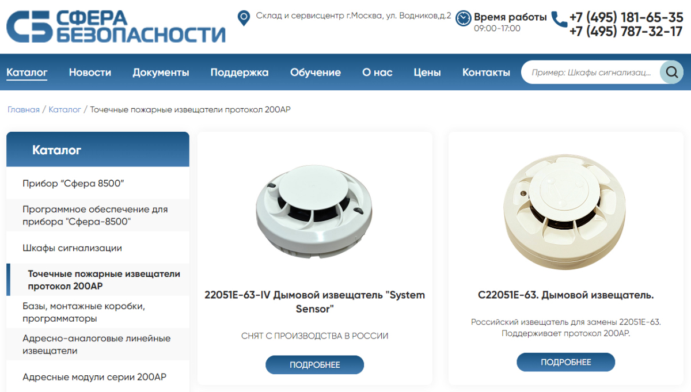The image size is (691, 392).
Task: Call +7 (495) 181-65-35 phone link
Action: pyautogui.click(x=626, y=17)
